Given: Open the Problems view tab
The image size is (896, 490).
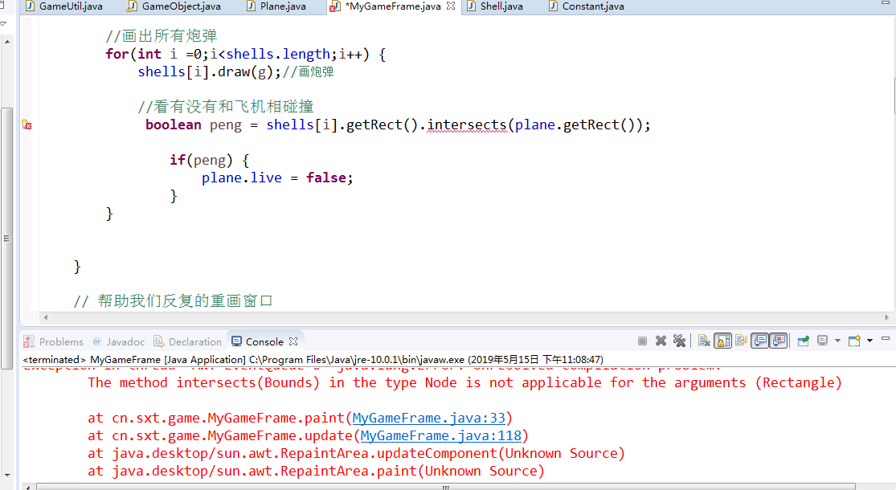Looking at the screenshot, I should tap(54, 341).
